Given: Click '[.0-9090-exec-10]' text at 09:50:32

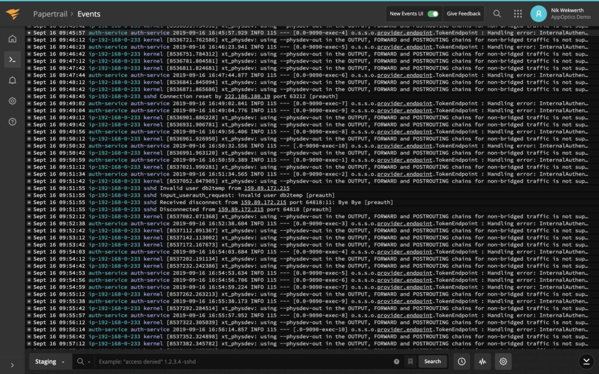Looking at the screenshot, I should [x=320, y=146].
